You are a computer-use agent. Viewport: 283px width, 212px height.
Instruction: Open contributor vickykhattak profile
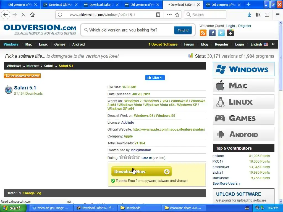point(141,150)
